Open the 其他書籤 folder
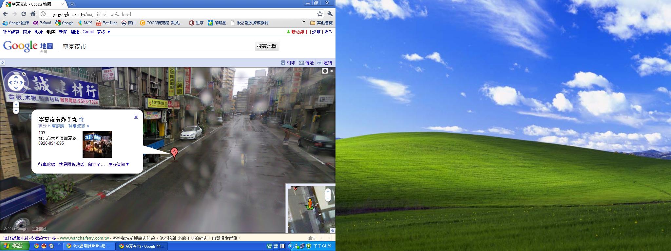This screenshot has height=251, width=671. (321, 23)
